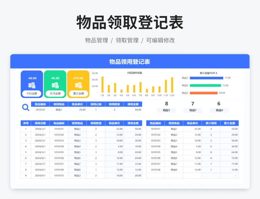Click the 累计领用 column header
The image size is (260, 199).
pos(211,123)
